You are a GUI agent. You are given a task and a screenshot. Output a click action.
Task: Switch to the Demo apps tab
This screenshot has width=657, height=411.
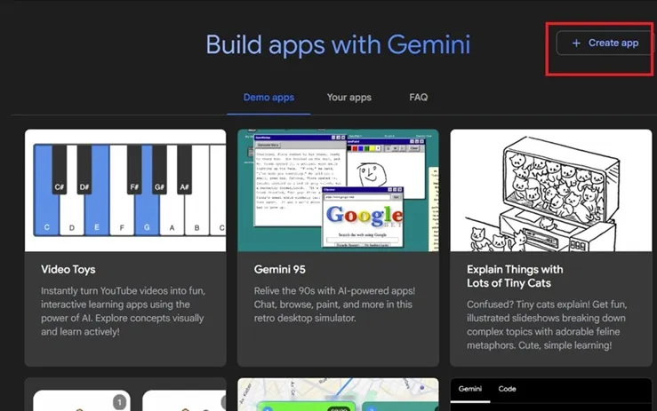[x=268, y=98]
